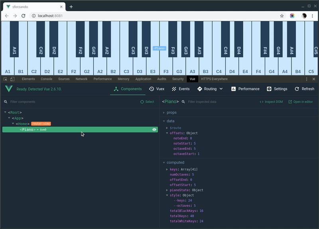
Task: Switch to the Console DevTools tab
Action: pos(46,79)
